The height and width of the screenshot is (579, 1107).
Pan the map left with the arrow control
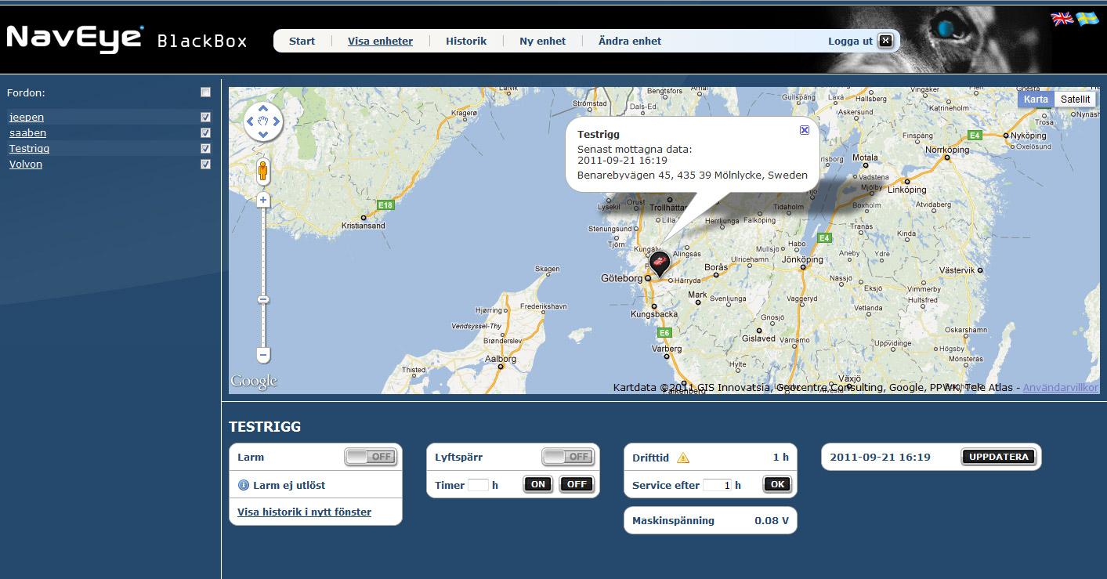coord(251,121)
